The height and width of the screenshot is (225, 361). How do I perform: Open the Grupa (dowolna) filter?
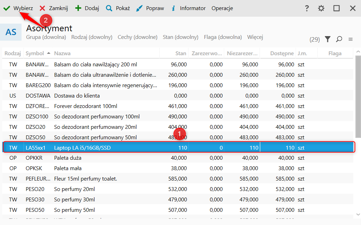[46, 37]
